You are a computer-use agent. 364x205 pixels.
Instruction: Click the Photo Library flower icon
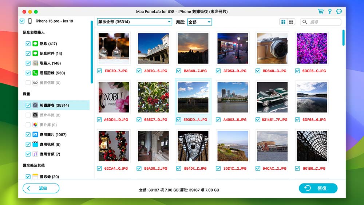(x=35, y=125)
